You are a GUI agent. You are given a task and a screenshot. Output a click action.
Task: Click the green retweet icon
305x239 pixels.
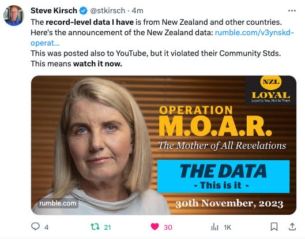[95, 227]
